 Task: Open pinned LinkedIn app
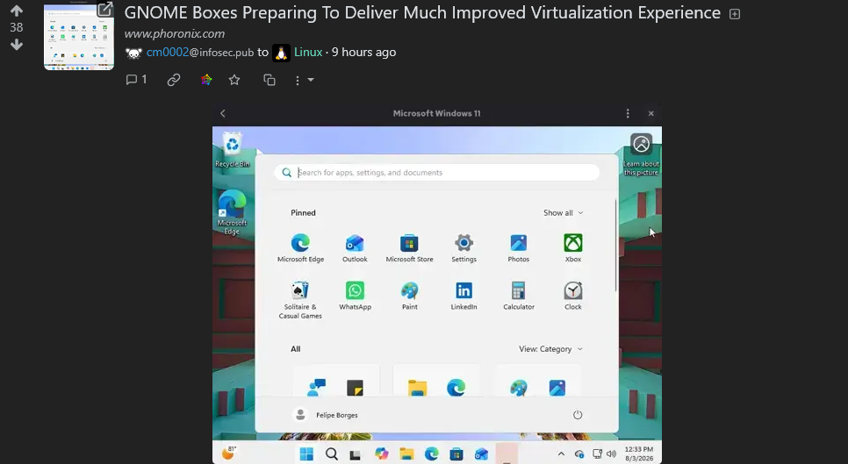(x=464, y=296)
